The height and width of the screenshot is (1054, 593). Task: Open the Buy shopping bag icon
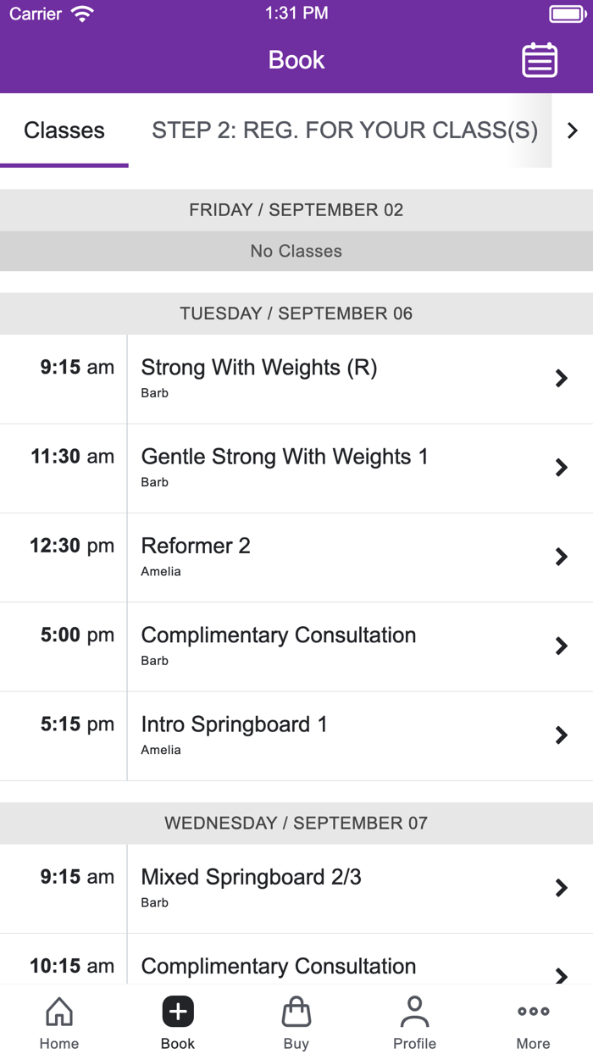296,1011
